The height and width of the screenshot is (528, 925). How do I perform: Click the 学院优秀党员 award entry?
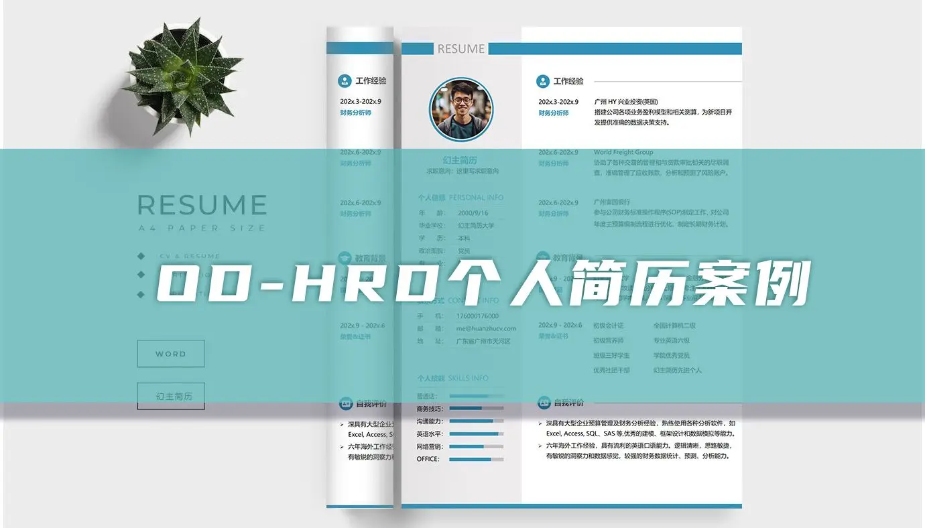click(x=672, y=355)
